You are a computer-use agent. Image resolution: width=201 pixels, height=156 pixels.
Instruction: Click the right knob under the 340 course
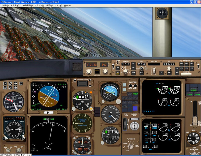click(x=105, y=71)
